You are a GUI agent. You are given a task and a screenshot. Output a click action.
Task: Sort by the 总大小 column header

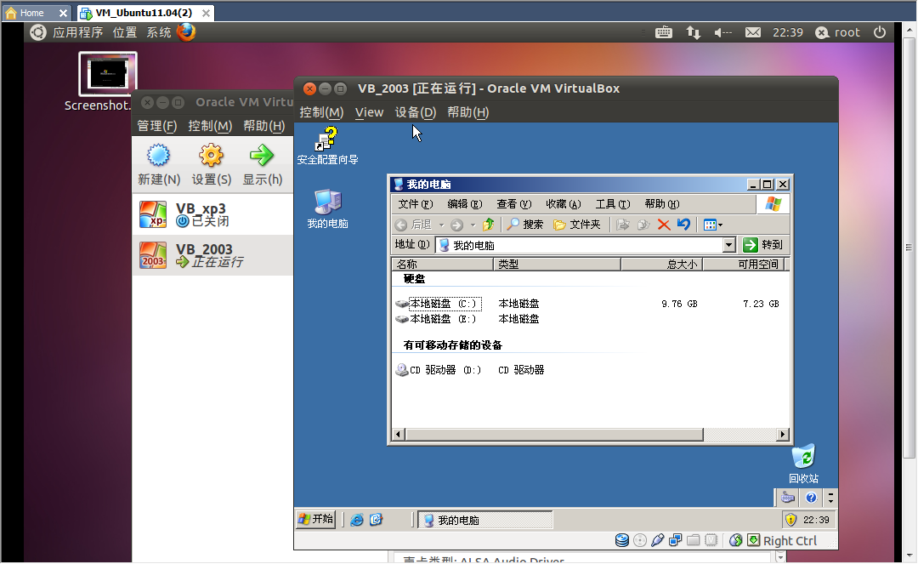662,265
